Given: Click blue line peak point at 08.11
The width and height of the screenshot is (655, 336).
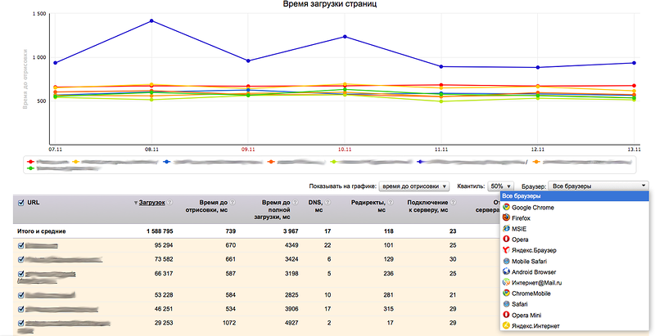Looking at the screenshot, I should (x=151, y=21).
